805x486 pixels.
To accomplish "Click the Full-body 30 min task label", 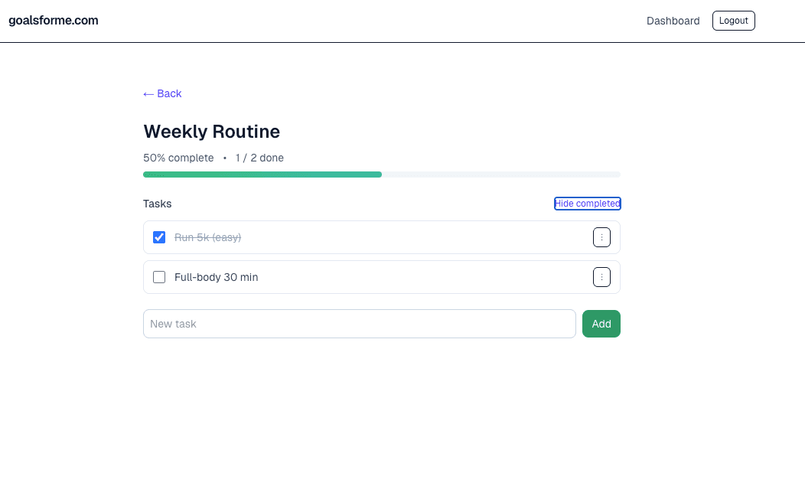I will tap(216, 277).
